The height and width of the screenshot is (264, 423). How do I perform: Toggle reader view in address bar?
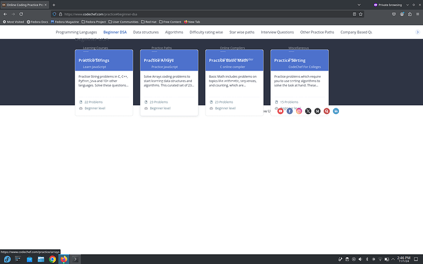pos(354,14)
